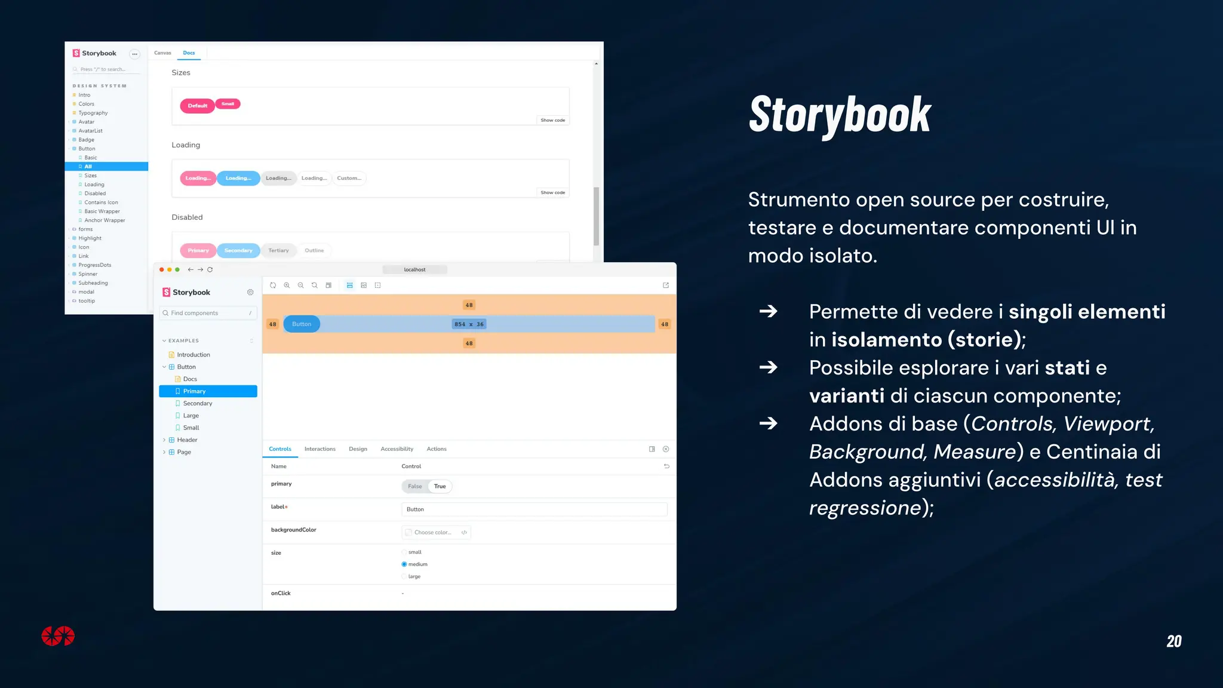Set primary control to False
The height and width of the screenshot is (688, 1223).
(415, 487)
